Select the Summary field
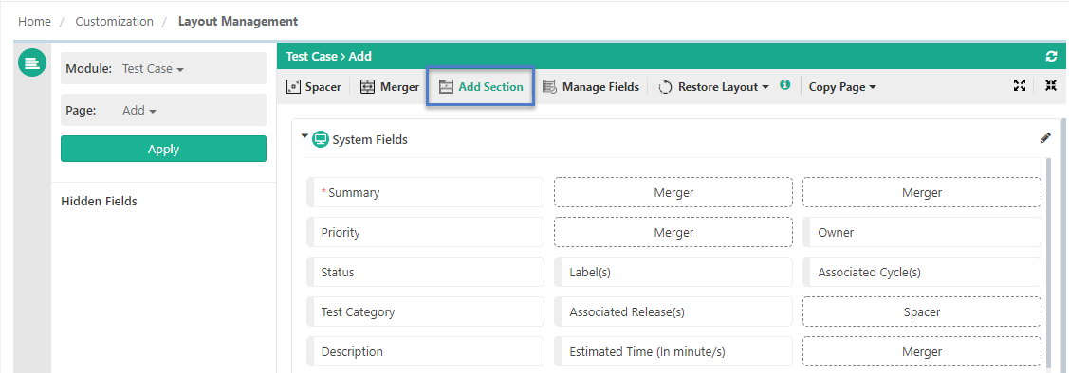1069x373 pixels. point(425,192)
